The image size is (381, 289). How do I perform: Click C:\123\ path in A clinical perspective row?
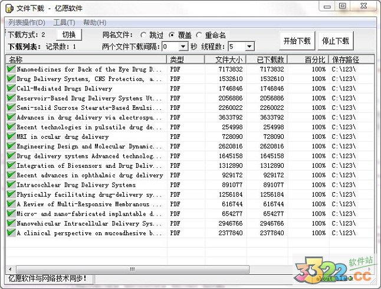pos(344,233)
